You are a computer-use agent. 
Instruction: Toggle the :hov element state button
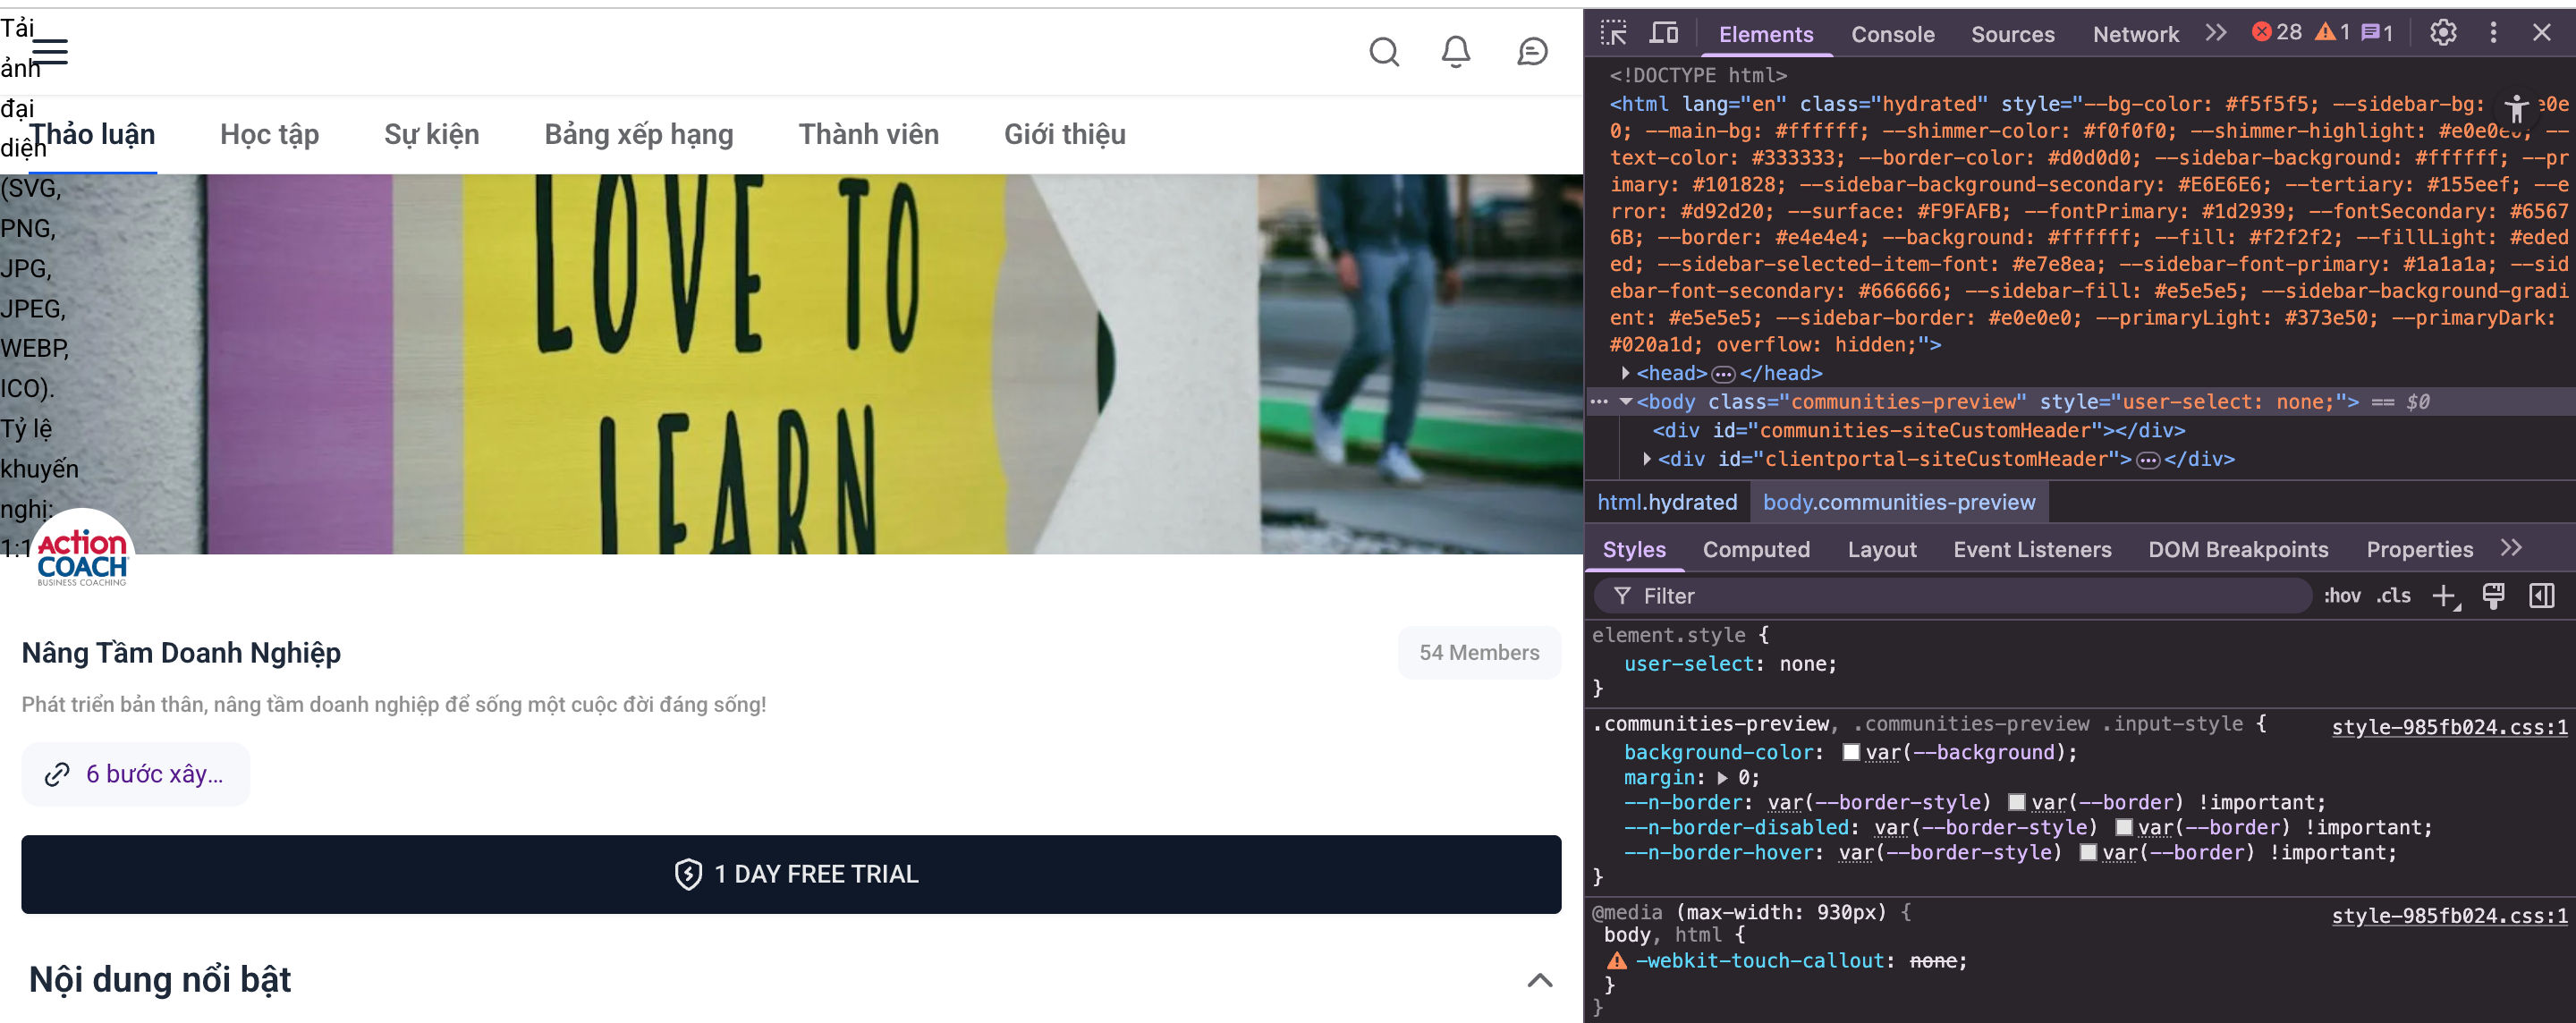[2341, 596]
